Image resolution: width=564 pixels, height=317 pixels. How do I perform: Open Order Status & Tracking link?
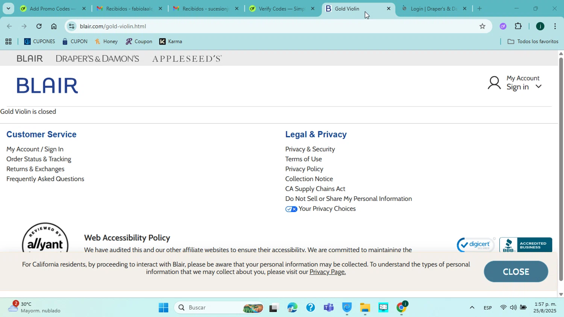click(39, 159)
